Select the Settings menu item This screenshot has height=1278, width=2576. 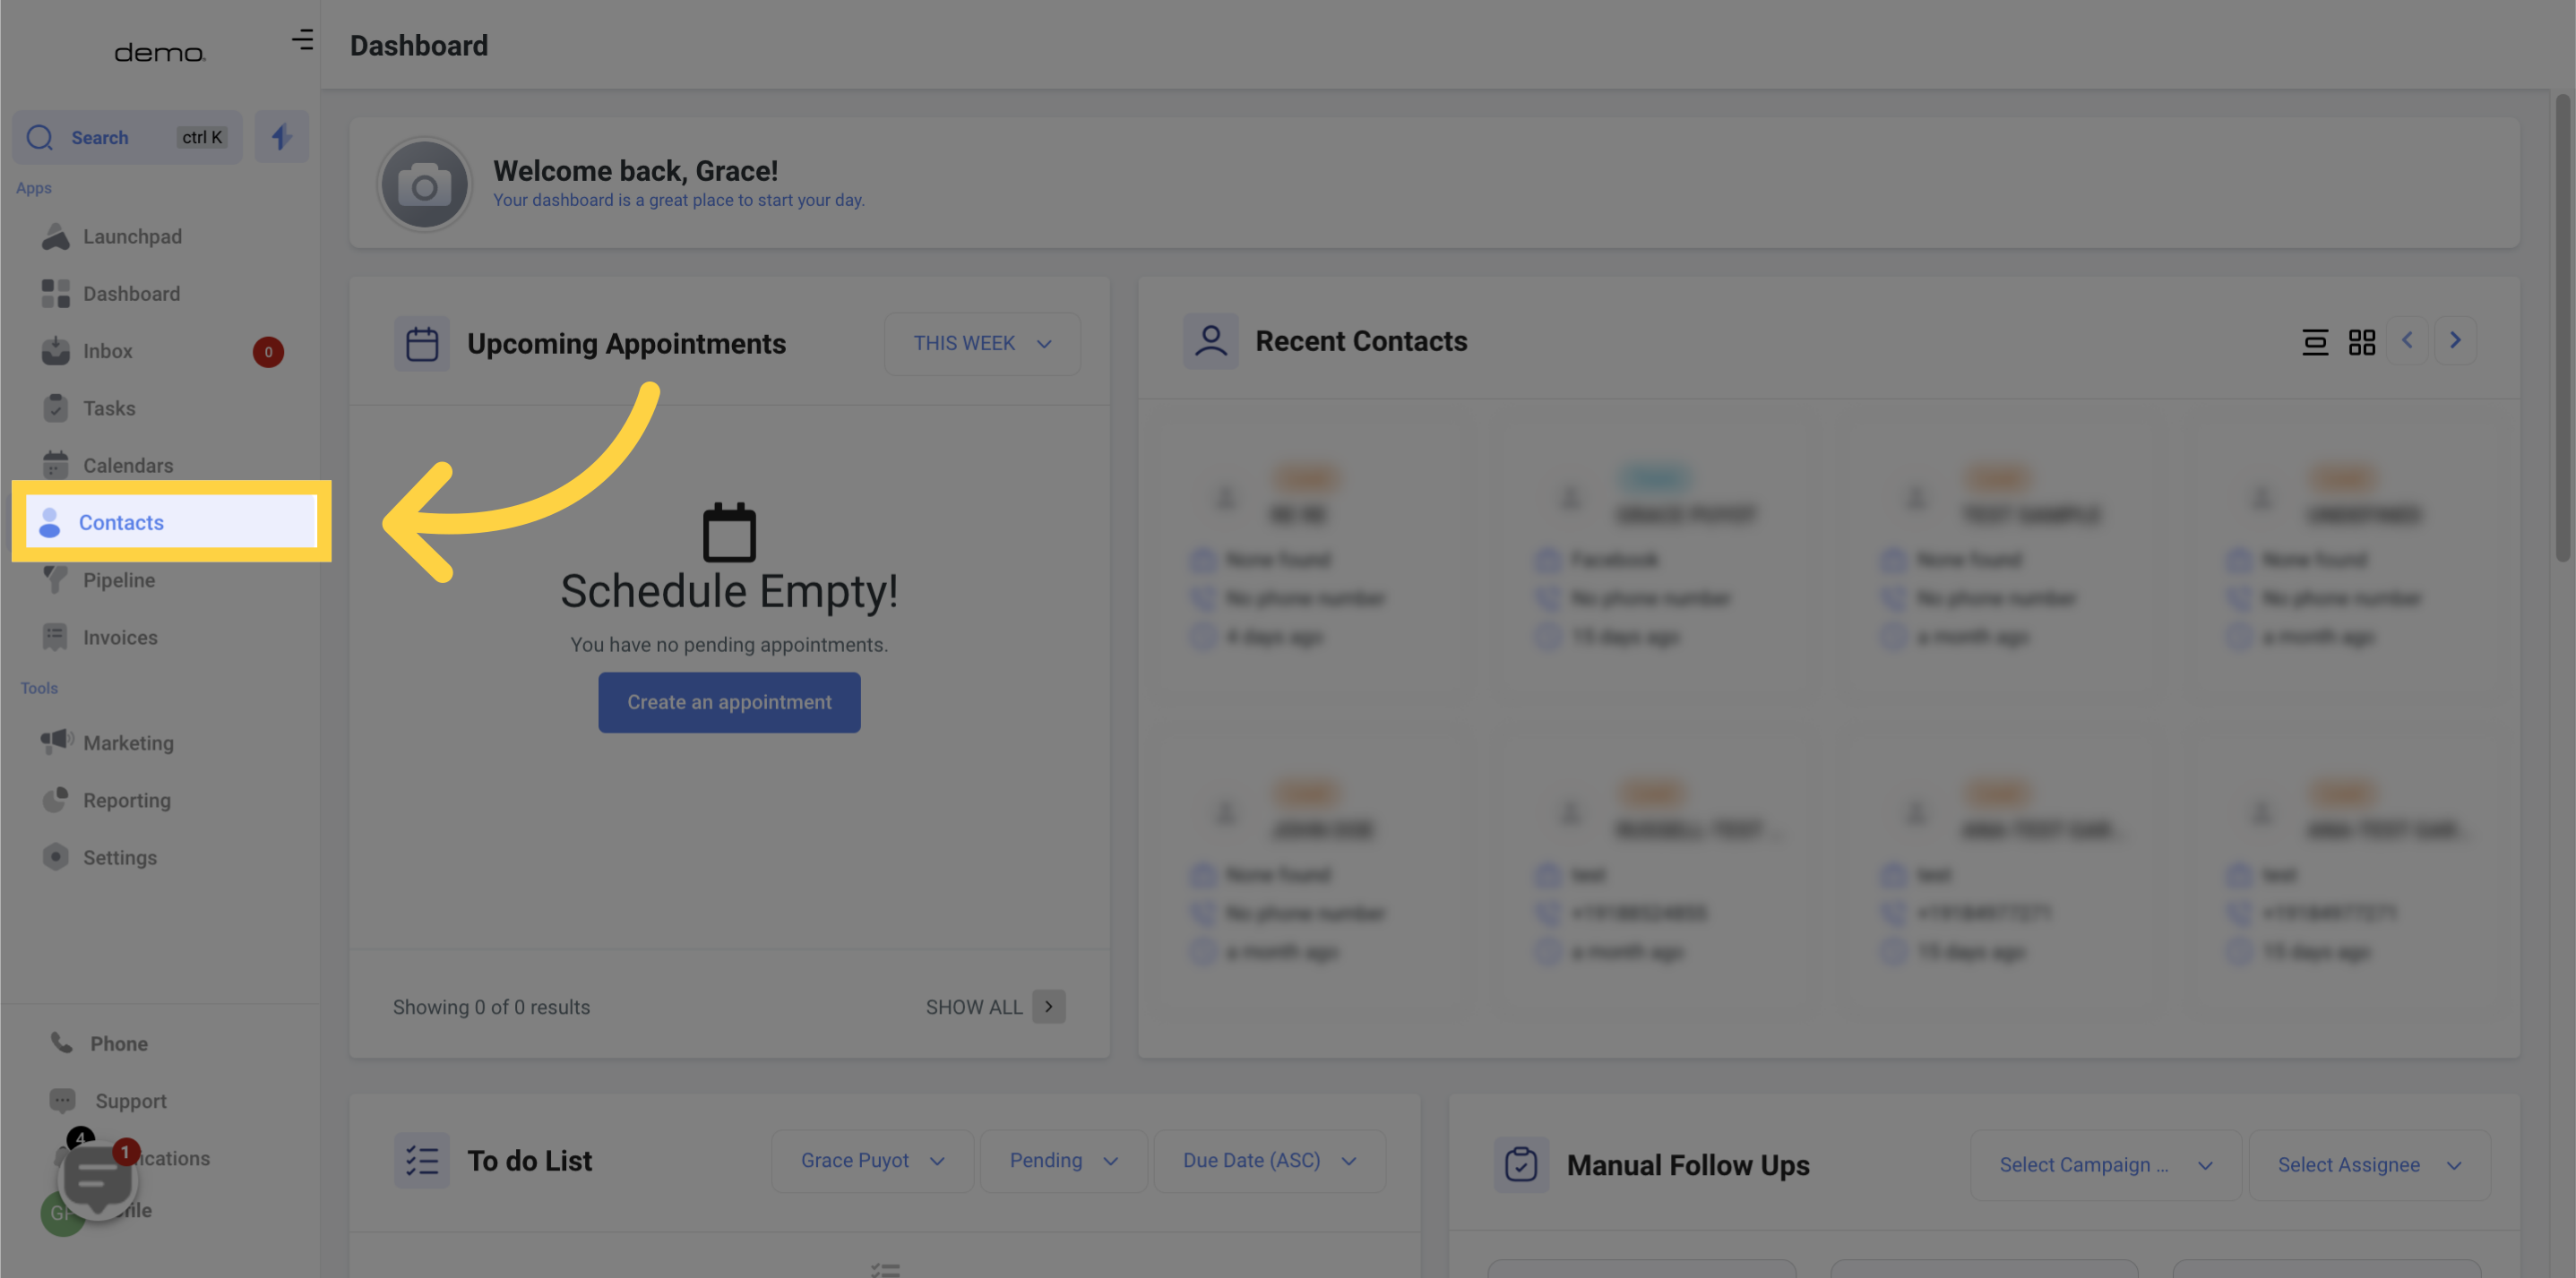pos(118,857)
